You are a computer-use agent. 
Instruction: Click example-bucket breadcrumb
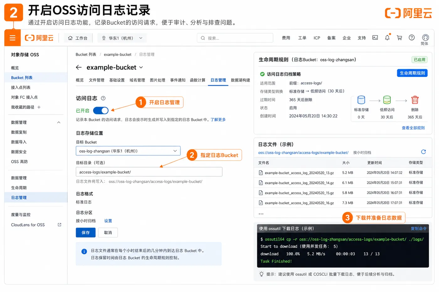[118, 54]
